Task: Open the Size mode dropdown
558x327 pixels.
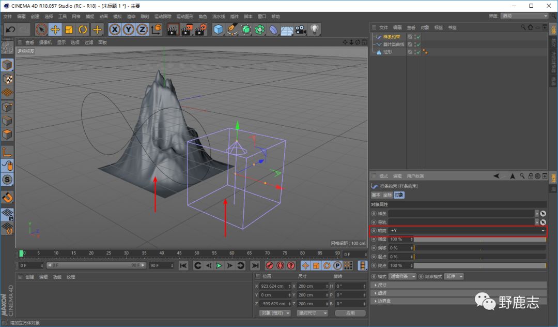Action: coord(312,313)
